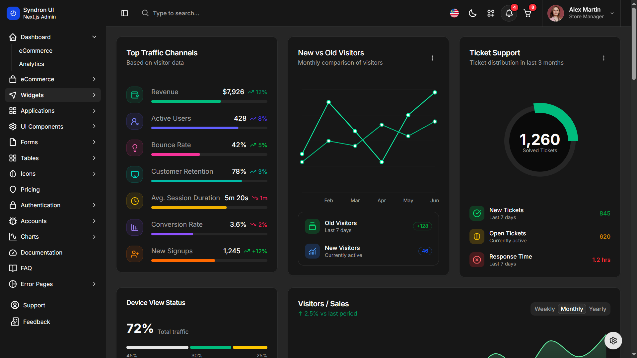Click the Conversion Rate progress bar
637x358 pixels.
click(x=209, y=234)
